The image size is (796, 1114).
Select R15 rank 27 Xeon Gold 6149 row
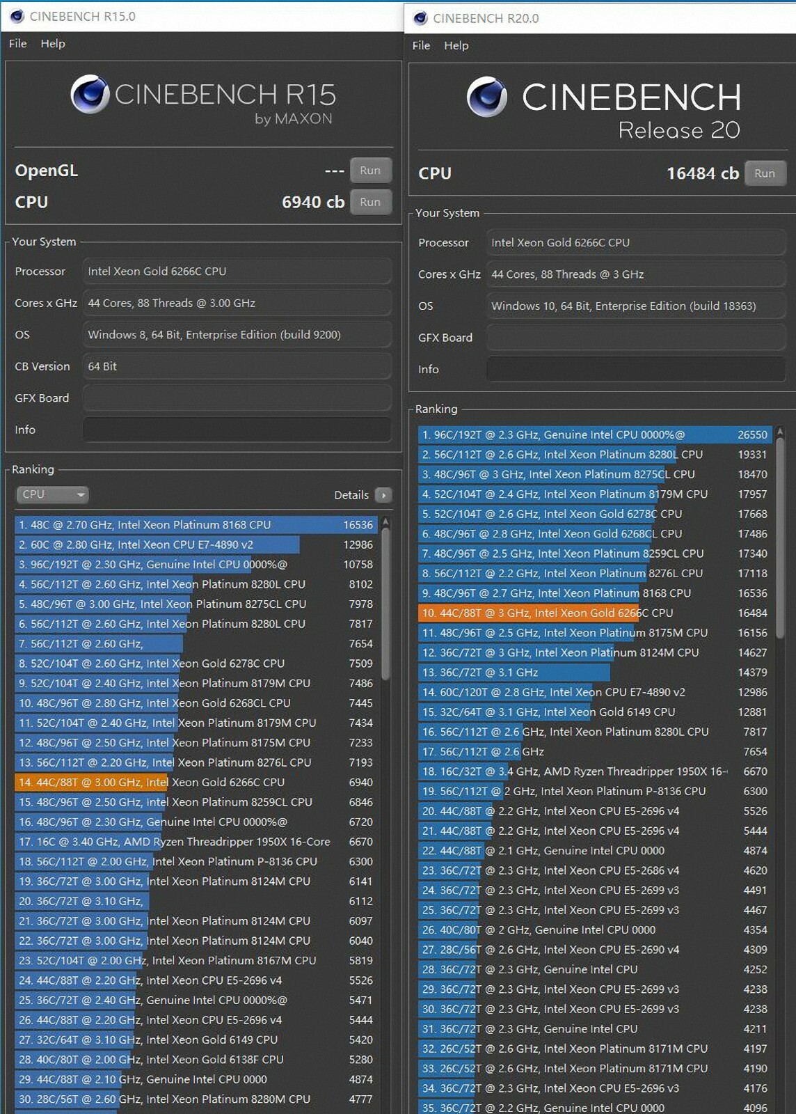(x=196, y=1040)
